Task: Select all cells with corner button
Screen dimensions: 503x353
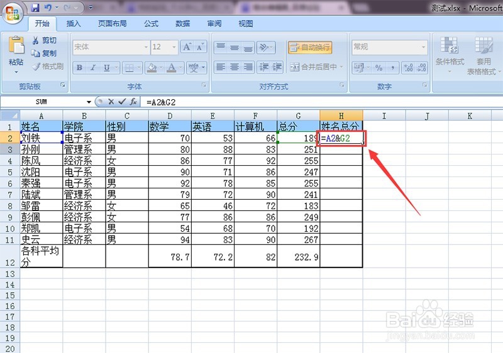Action: (x=10, y=116)
